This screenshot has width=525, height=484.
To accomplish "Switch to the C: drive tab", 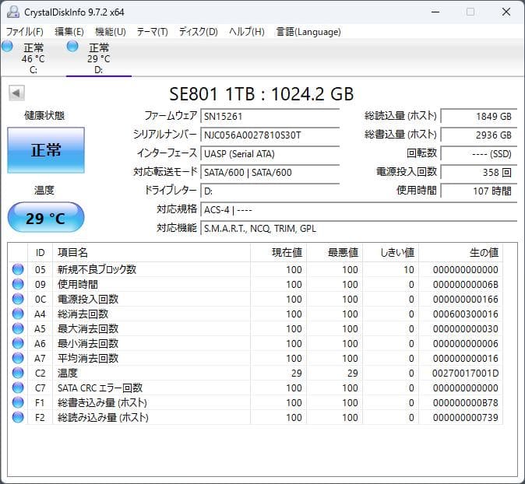I will pyautogui.click(x=33, y=58).
